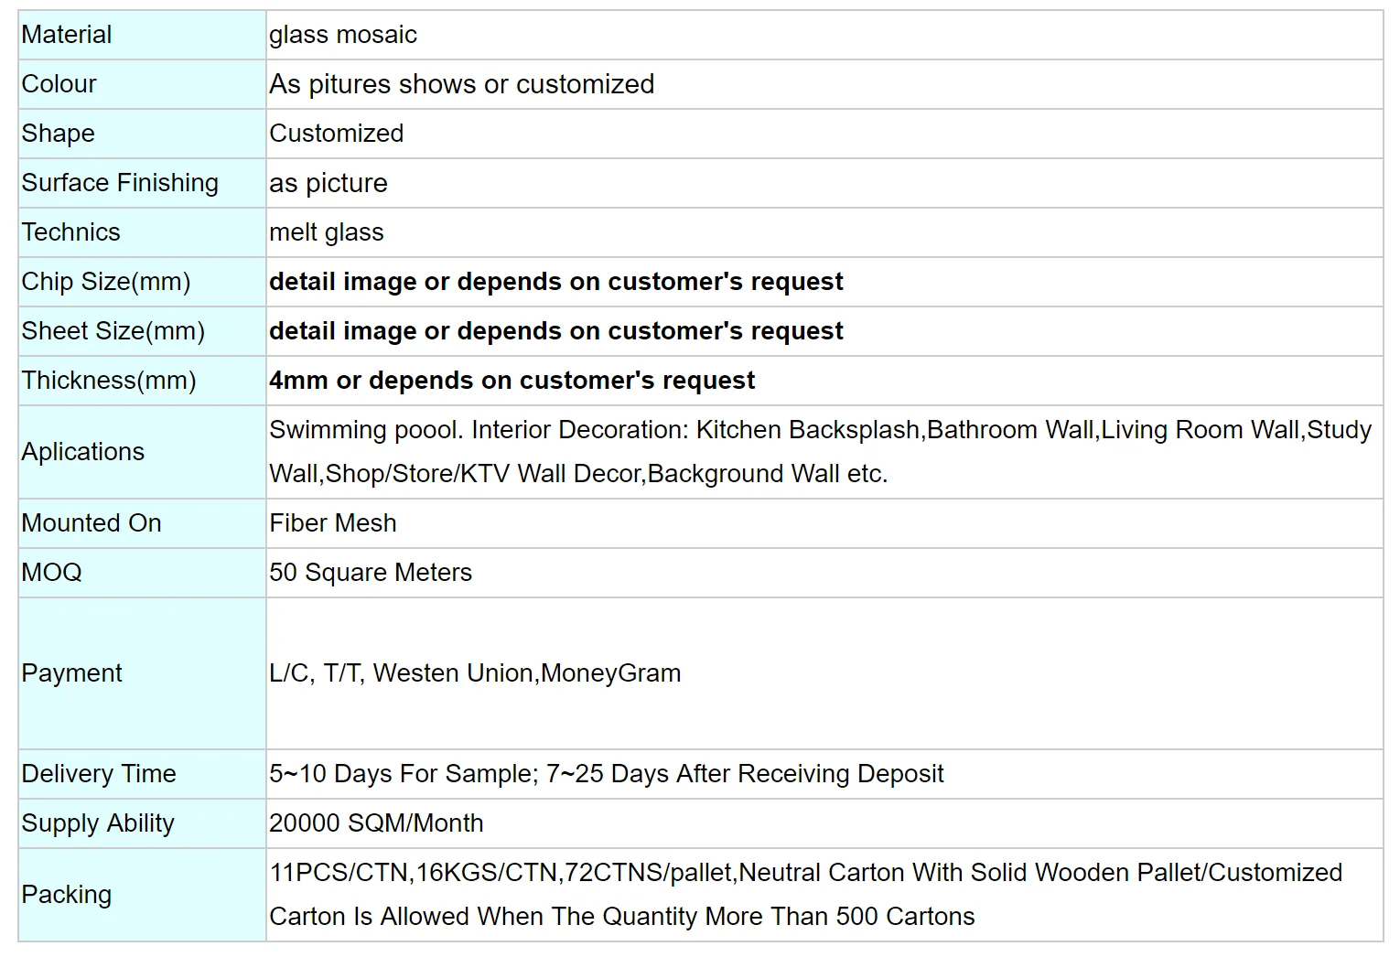Select 'L/C, T/T, Westen Union,MoneyGram' text
Image resolution: width=1400 pixels, height=957 pixels.
(475, 673)
